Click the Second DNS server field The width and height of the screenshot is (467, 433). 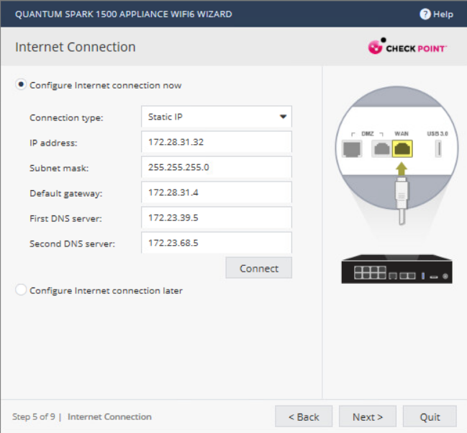217,243
